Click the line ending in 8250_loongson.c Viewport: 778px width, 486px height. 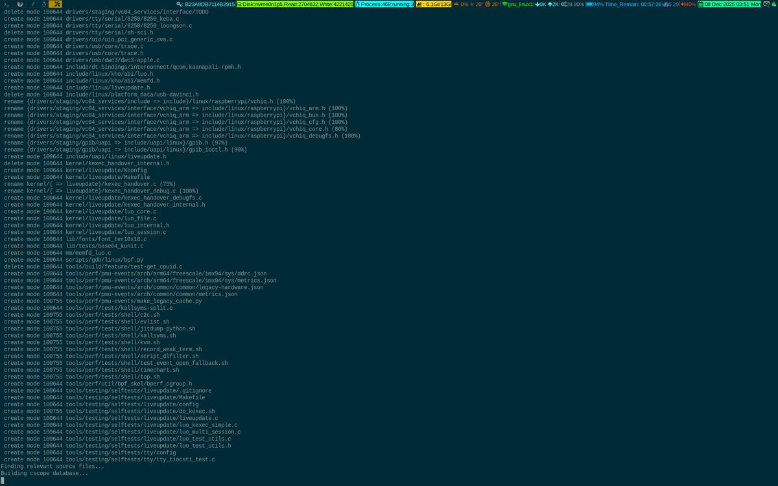pyautogui.click(x=98, y=25)
